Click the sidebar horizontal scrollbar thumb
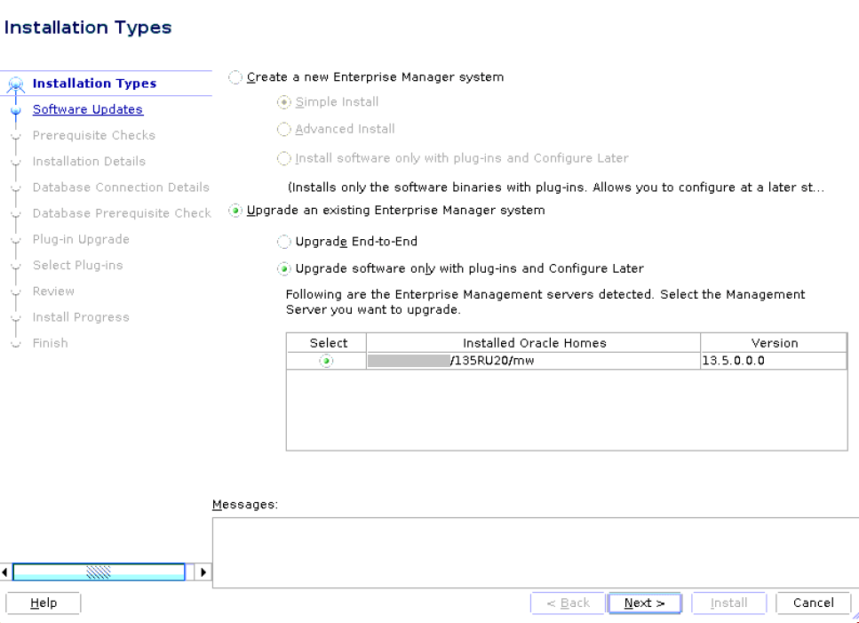The image size is (859, 623). [x=99, y=572]
